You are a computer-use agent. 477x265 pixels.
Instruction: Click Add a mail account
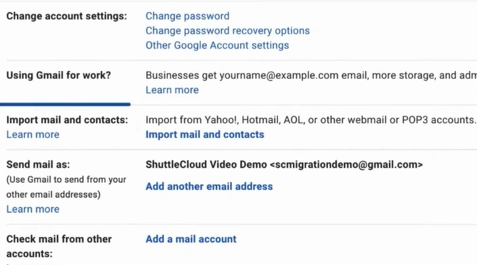pos(191,239)
